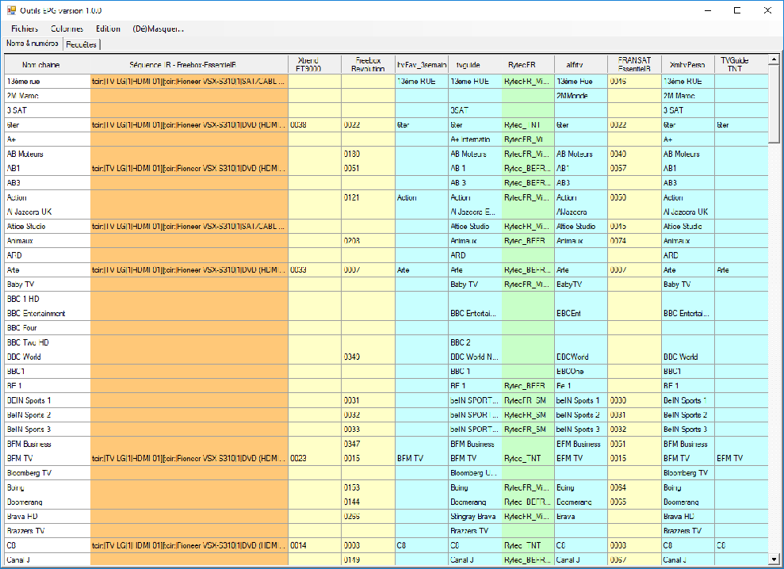Select the tvguide cell Stingray Brava
The width and height of the screenshot is (784, 569).
point(475,517)
